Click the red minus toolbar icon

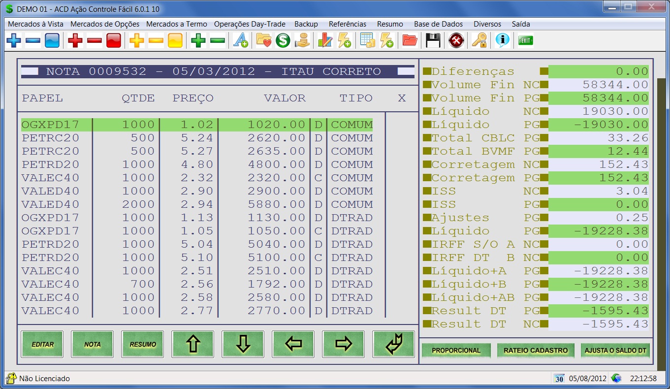pos(94,41)
